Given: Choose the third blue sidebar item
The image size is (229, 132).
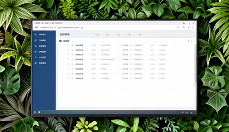Looking at the screenshot, I should 40,46.
